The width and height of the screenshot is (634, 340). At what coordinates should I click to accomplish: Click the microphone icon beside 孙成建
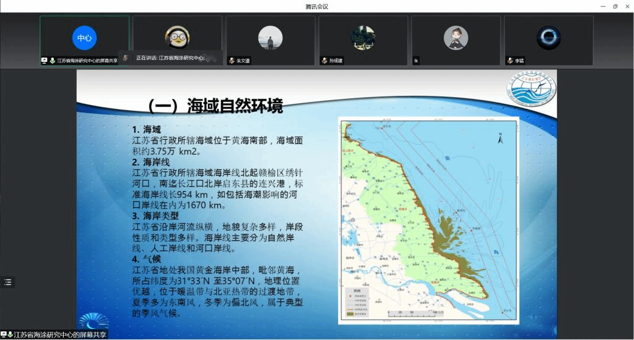(x=324, y=61)
